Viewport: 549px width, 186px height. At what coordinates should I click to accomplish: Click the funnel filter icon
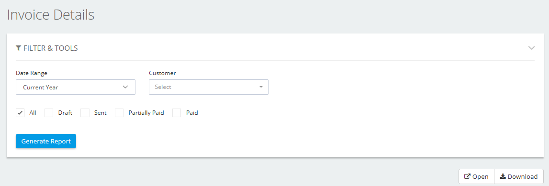(19, 48)
